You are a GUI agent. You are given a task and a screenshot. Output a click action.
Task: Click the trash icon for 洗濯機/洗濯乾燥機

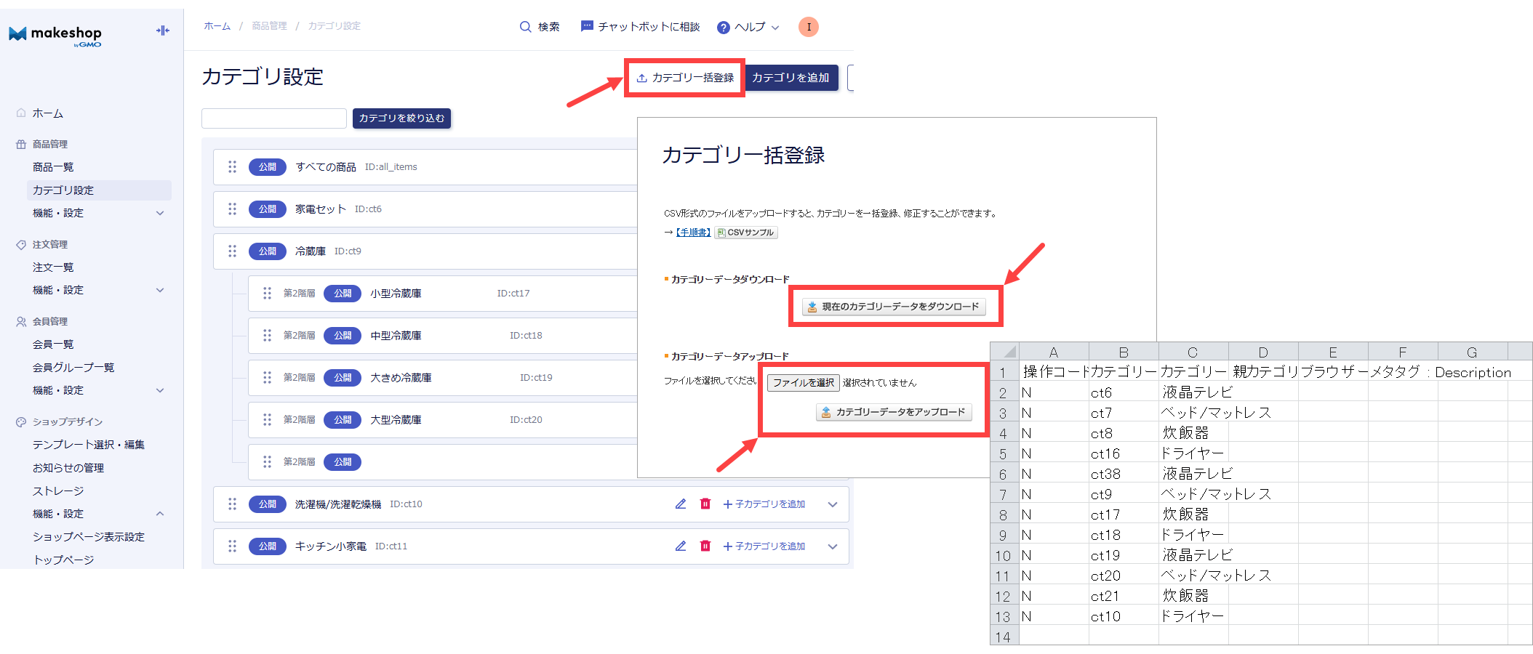(x=705, y=504)
